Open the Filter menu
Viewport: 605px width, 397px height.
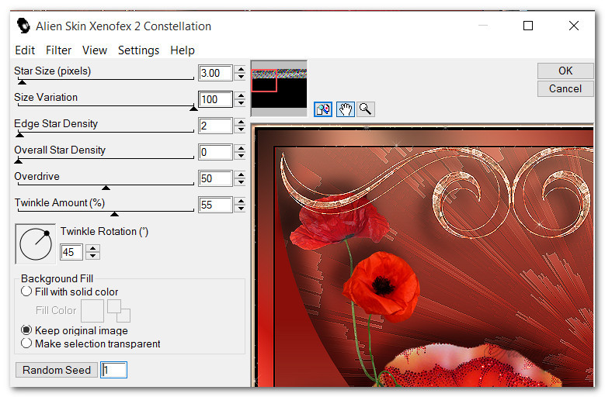58,50
